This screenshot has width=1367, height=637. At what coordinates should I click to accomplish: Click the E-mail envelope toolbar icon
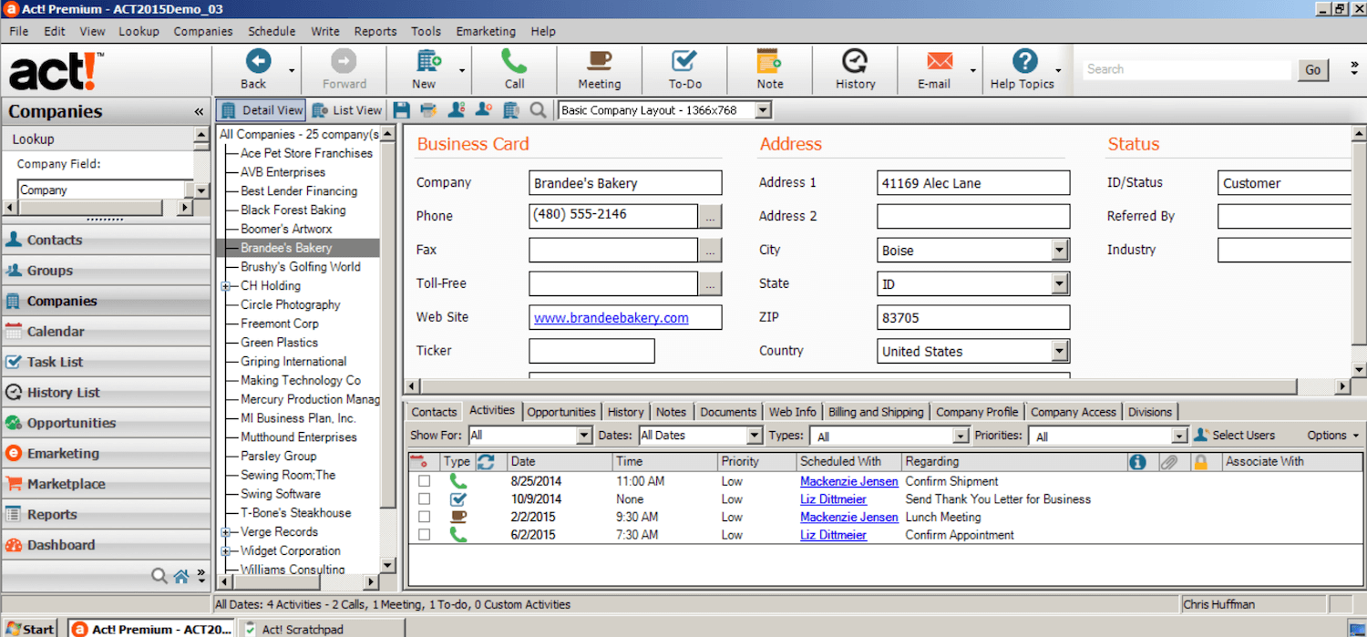point(939,61)
